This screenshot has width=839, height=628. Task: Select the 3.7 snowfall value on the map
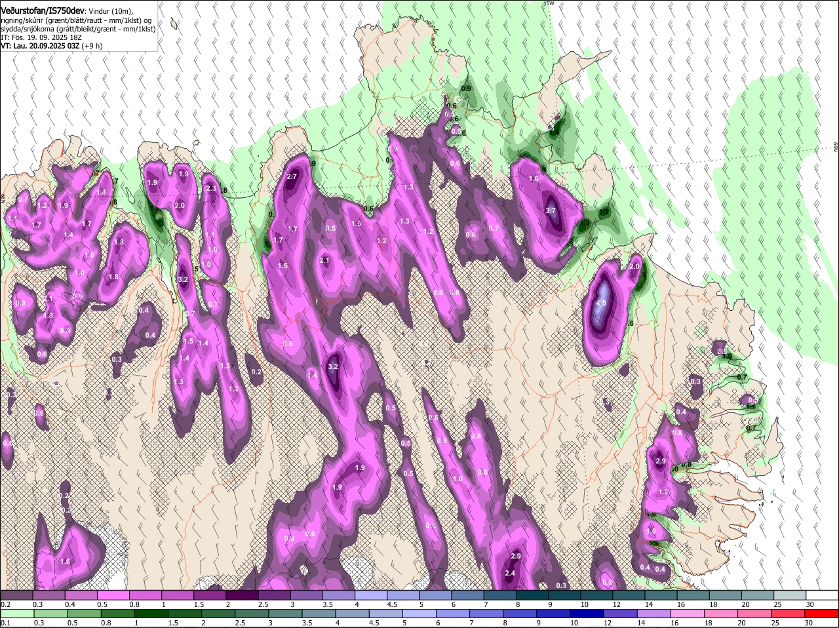(551, 210)
